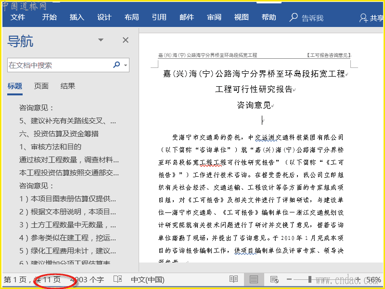Screen dimensions: 385x289
Task: Click the header text 【工可报告咨询意见】
Action: 329,55
